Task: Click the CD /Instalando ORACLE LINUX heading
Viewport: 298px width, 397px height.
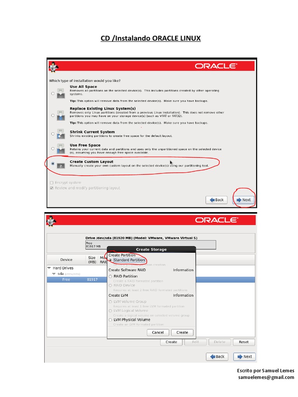Action: [x=151, y=38]
